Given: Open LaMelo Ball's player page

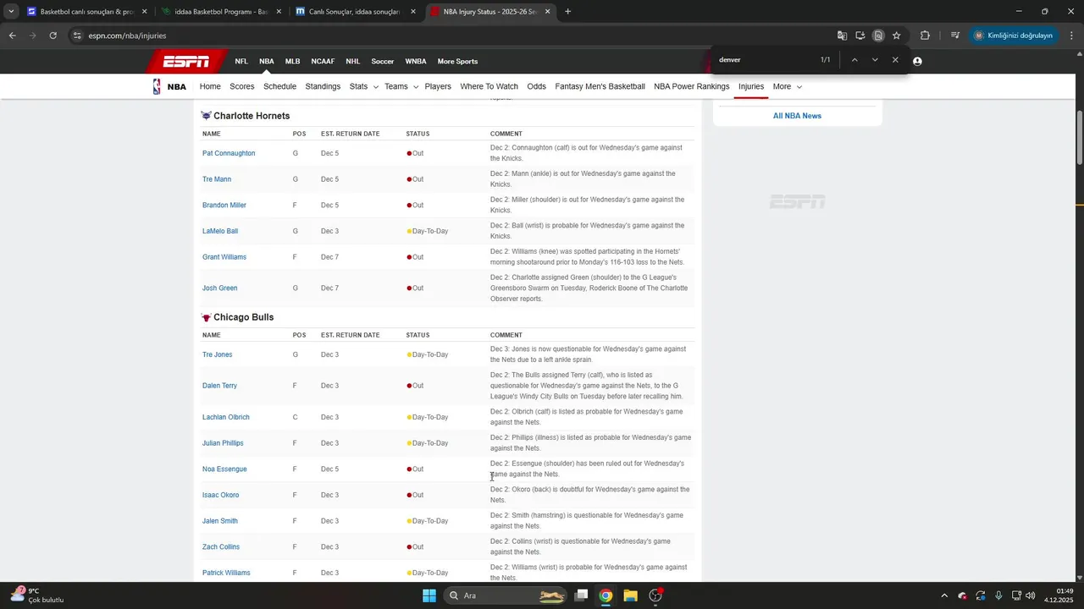Looking at the screenshot, I should (x=220, y=231).
